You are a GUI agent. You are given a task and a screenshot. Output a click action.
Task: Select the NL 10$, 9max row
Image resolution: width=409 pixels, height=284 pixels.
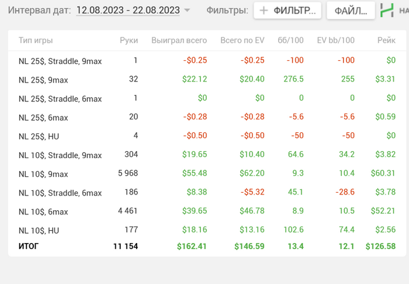(x=43, y=174)
